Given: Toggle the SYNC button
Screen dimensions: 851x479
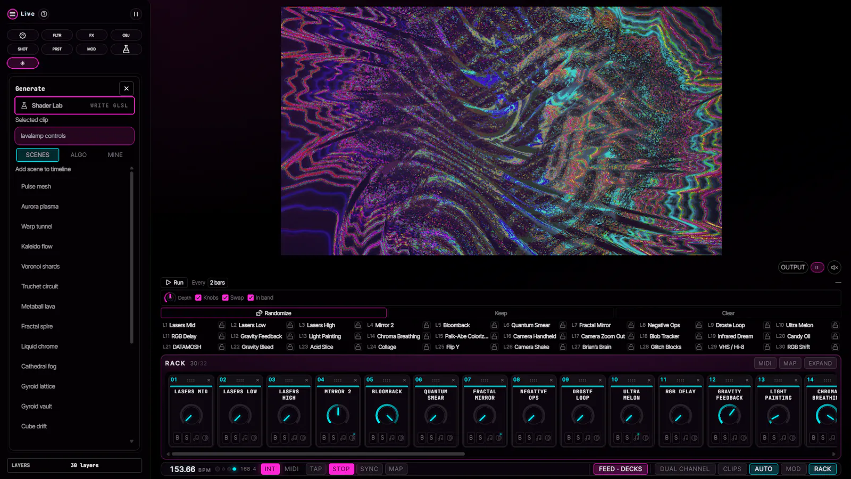Looking at the screenshot, I should 369,469.
